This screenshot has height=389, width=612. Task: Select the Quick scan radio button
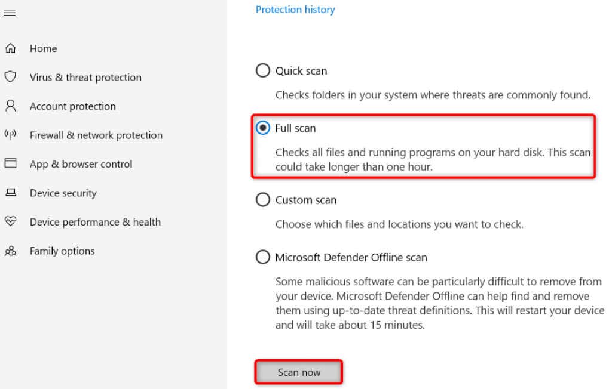(263, 71)
